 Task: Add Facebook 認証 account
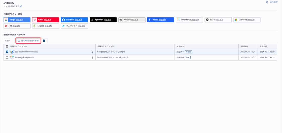tap(74, 20)
